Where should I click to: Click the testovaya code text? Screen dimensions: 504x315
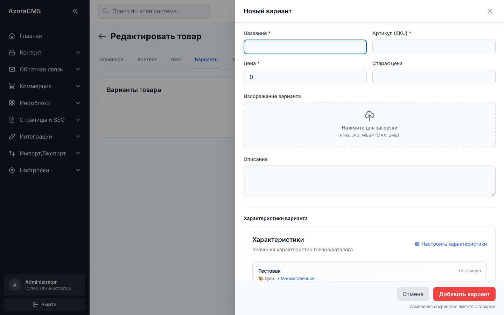[469, 271]
